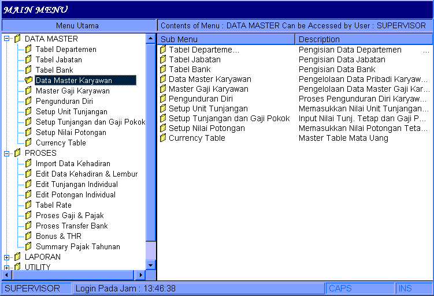Viewport: 434px width, 296px height.
Task: Click the LAPORAN folder icon
Action: click(x=17, y=257)
